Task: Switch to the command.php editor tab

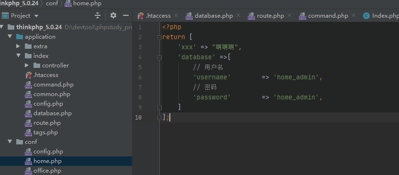Action: coord(327,16)
